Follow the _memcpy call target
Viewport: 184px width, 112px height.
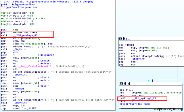[x=18, y=89]
